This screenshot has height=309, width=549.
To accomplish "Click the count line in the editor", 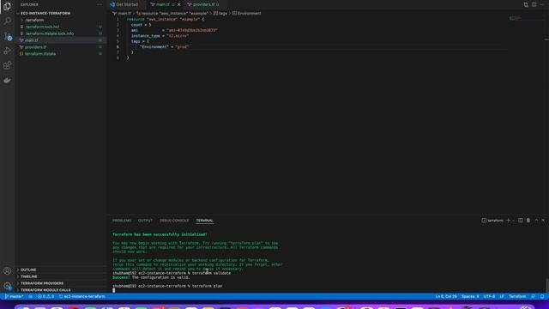I will 141,25.
